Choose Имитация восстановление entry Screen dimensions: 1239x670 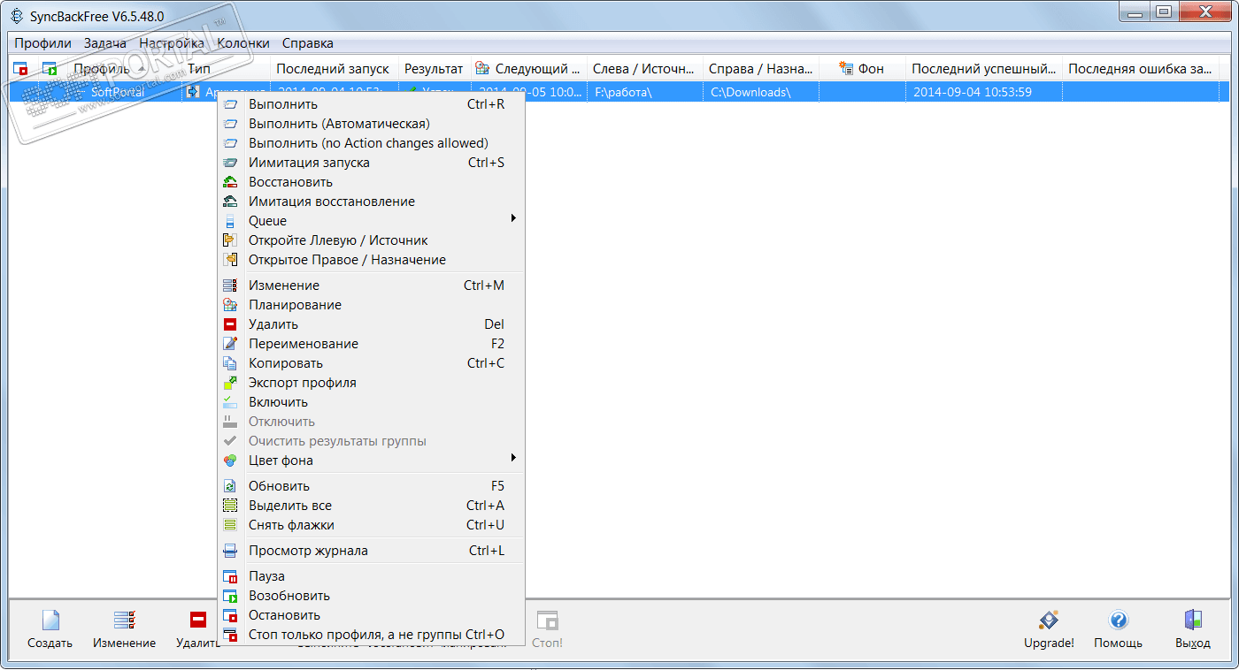coord(371,202)
